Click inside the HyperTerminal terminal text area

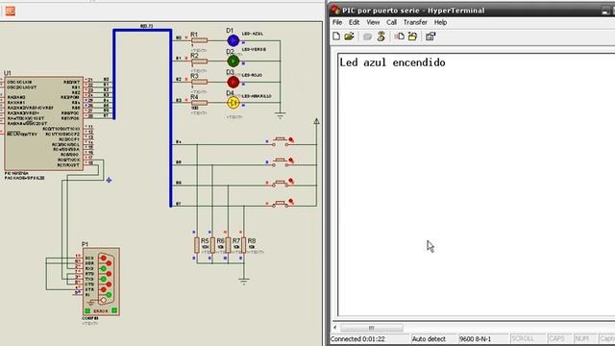click(x=477, y=185)
